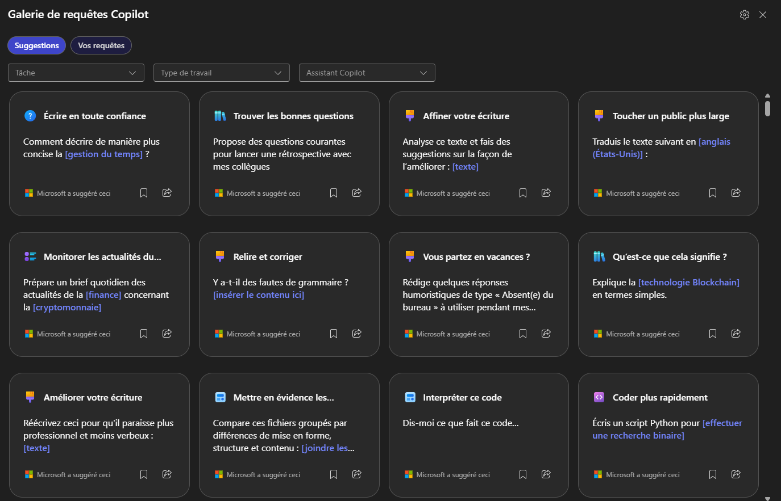Close the Copilot prompt gallery

(763, 15)
